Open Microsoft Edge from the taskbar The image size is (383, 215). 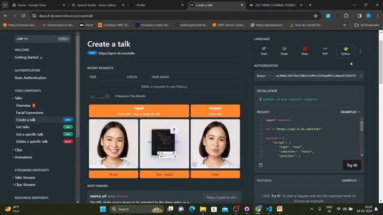[x=192, y=209]
